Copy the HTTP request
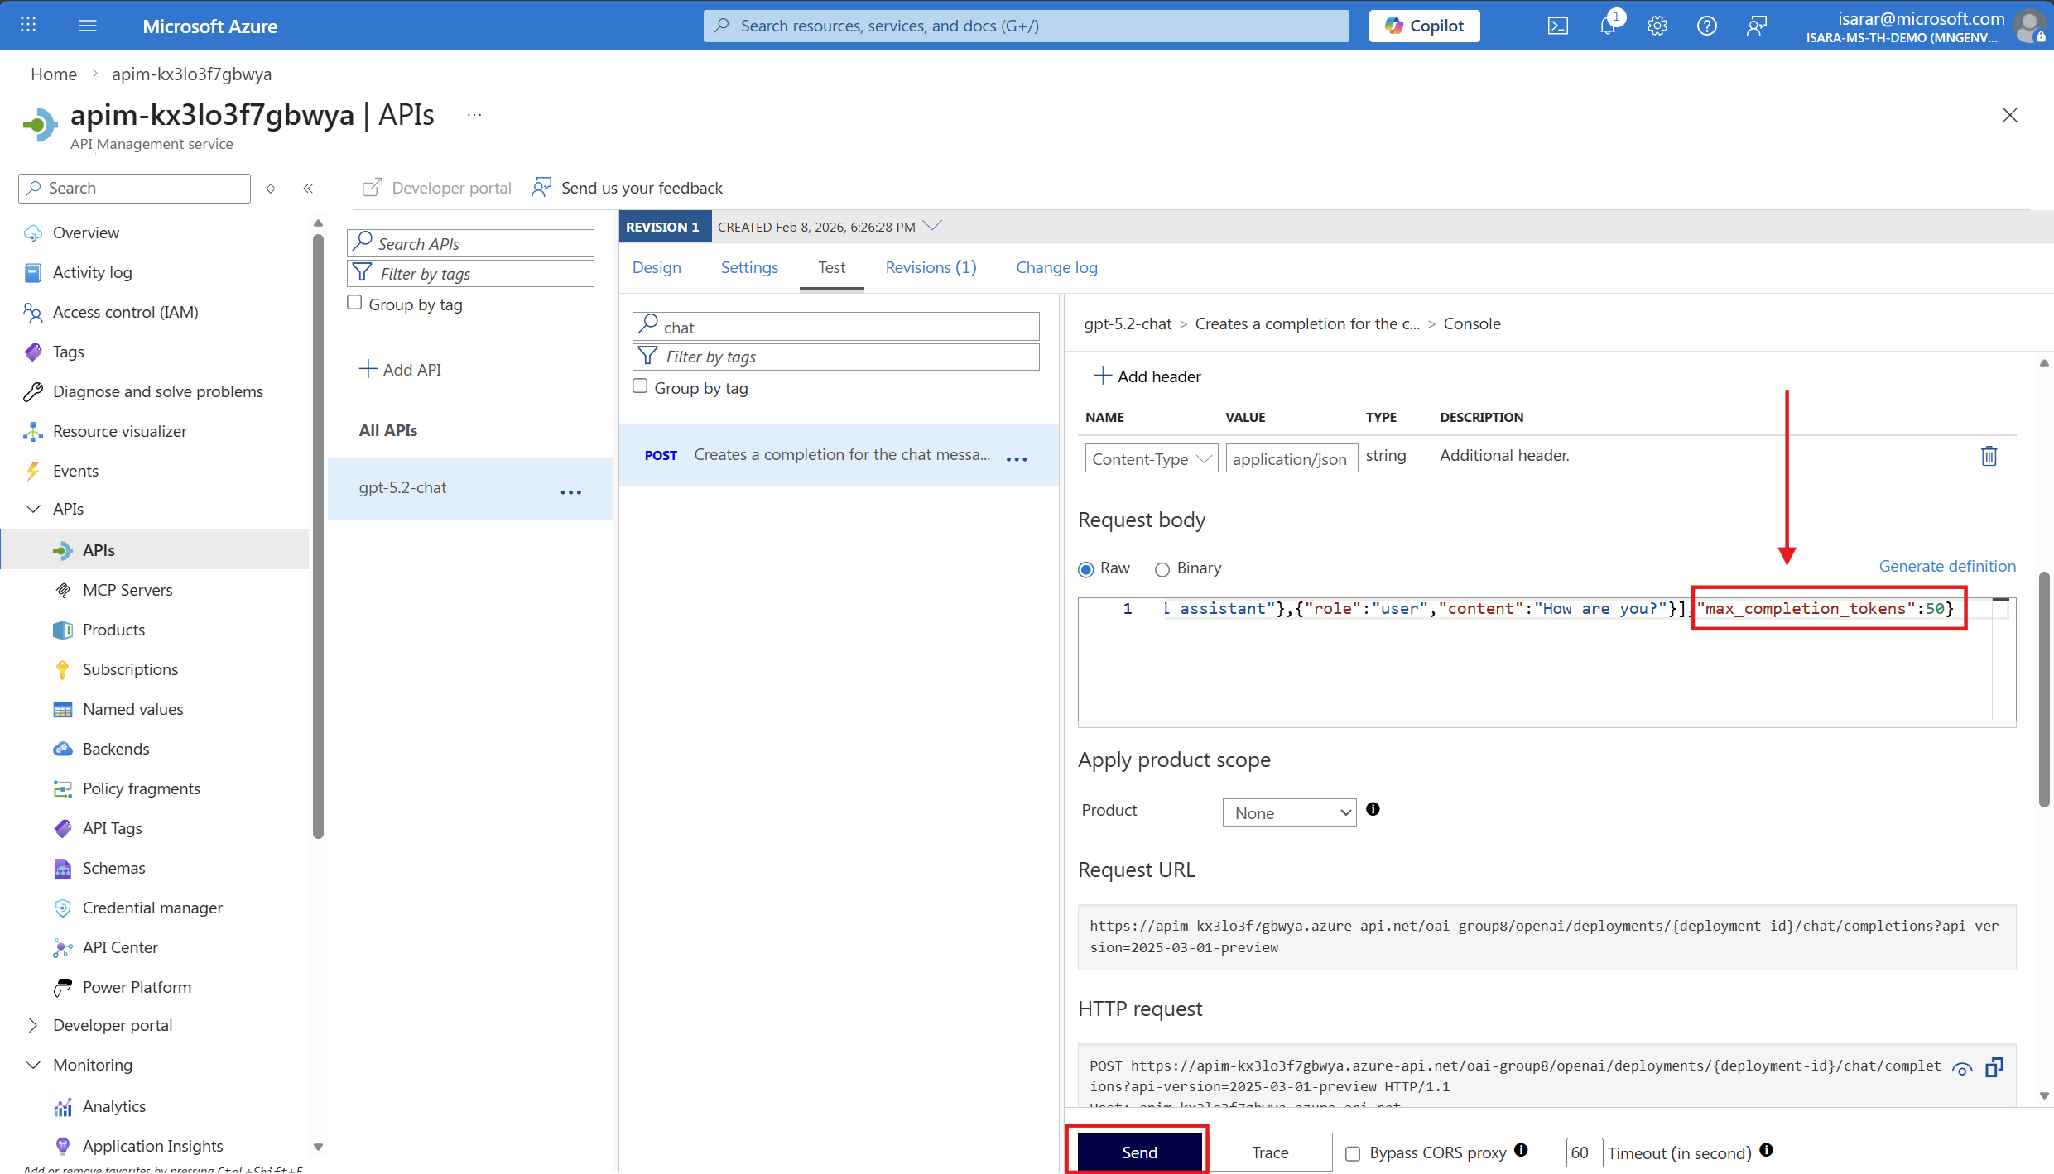The width and height of the screenshot is (2054, 1174). tap(1994, 1067)
